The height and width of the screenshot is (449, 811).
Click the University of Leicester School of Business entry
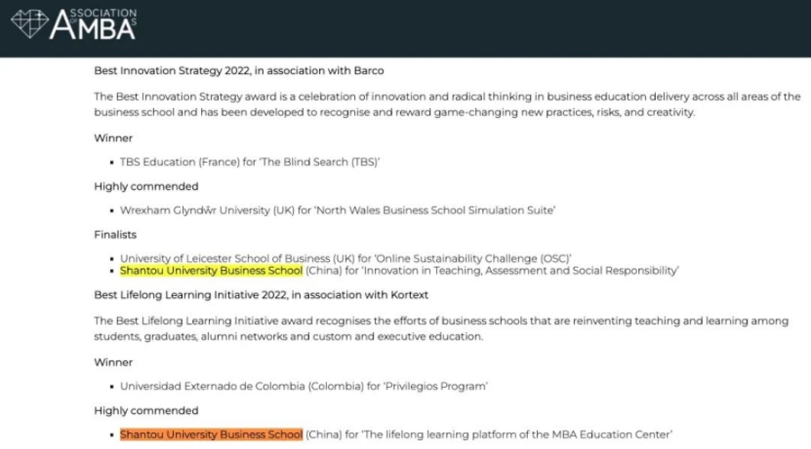pyautogui.click(x=345, y=258)
